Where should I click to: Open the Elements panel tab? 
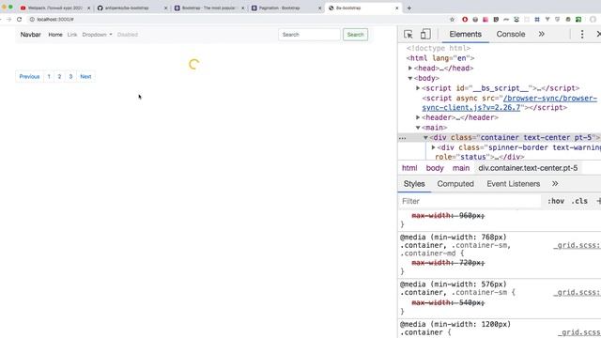[x=466, y=34]
